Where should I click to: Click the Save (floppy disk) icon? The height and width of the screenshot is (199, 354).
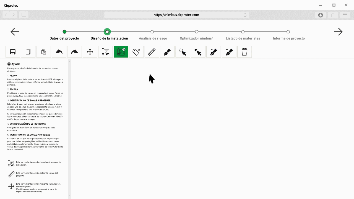(13, 52)
